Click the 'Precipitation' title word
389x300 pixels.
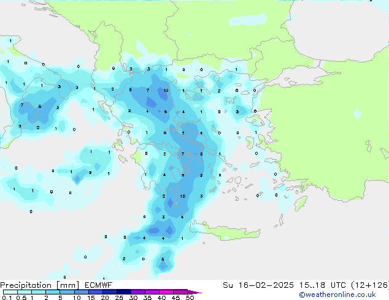pyautogui.click(x=26, y=285)
